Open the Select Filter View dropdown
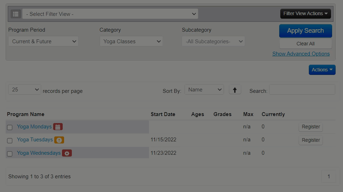343x192 pixels. coord(110,14)
